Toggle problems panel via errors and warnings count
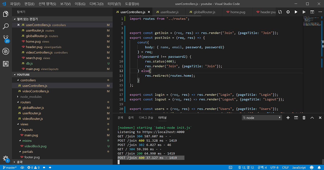Screen dimensions: 324x170 pos(33,167)
